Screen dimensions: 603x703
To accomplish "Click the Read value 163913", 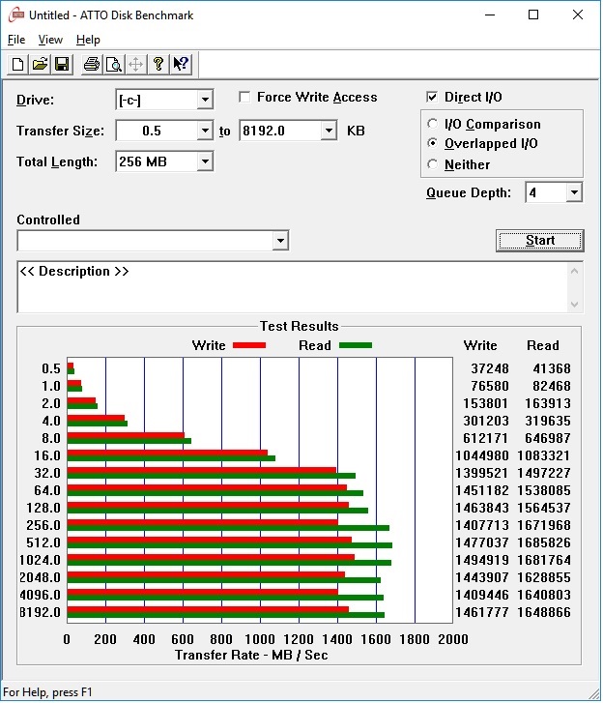I will 548,403.
